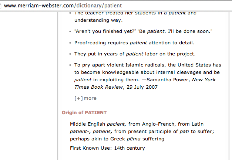Click the 'understanding way.' text line
The width and height of the screenshot is (232, 160).
(x=96, y=21)
